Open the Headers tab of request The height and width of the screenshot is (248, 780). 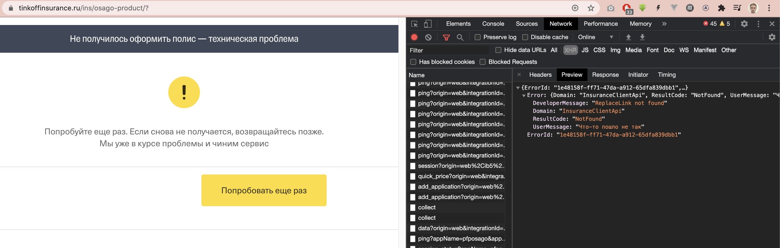pyautogui.click(x=540, y=75)
